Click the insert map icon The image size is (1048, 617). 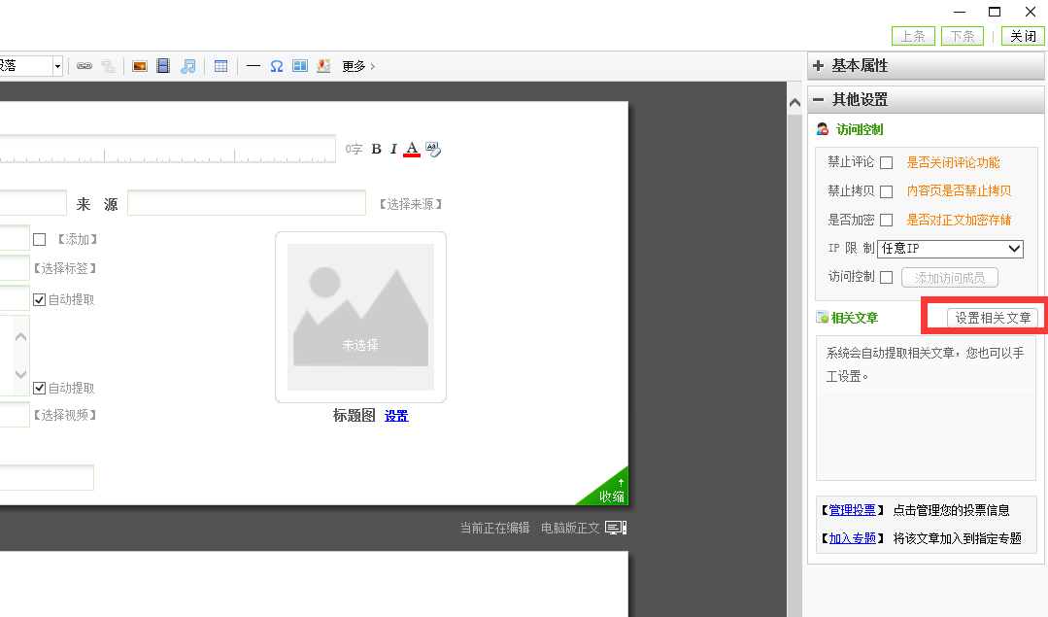[x=323, y=66]
